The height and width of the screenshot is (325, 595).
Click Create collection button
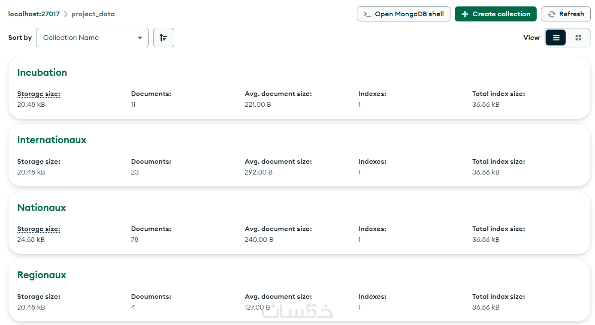495,14
